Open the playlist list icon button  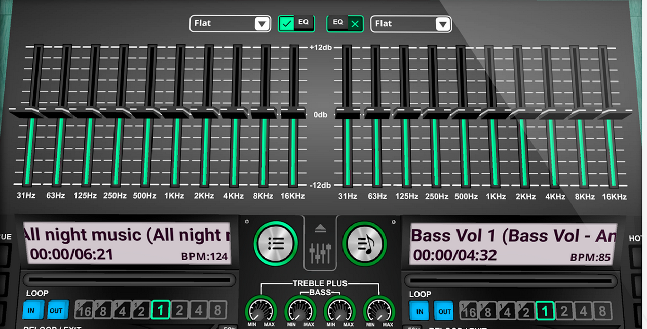click(276, 243)
